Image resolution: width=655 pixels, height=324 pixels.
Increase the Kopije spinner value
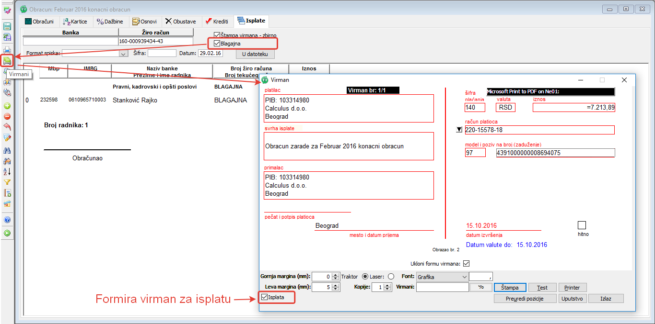tap(387, 285)
